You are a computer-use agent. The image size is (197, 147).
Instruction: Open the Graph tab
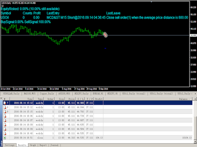pos(33,145)
